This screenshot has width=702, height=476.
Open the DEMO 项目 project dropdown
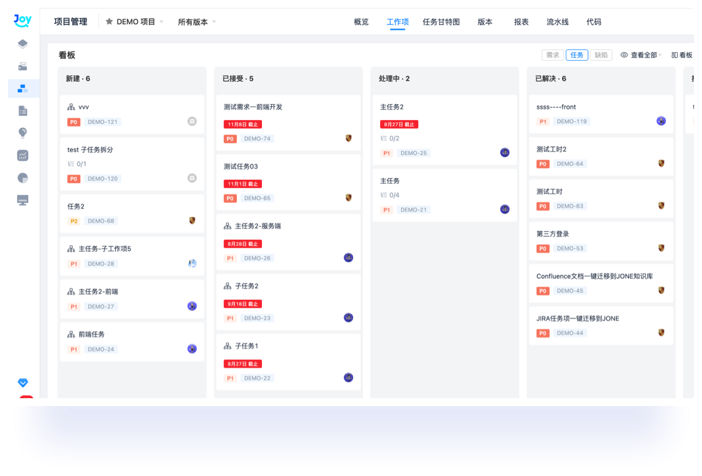(x=135, y=22)
